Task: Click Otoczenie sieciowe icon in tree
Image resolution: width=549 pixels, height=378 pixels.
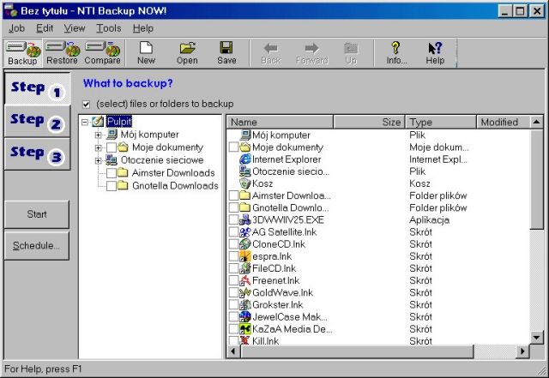Action: pos(112,160)
